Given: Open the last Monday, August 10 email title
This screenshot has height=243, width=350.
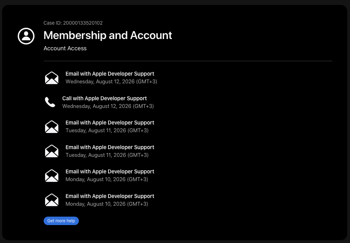Looking at the screenshot, I should (110, 196).
